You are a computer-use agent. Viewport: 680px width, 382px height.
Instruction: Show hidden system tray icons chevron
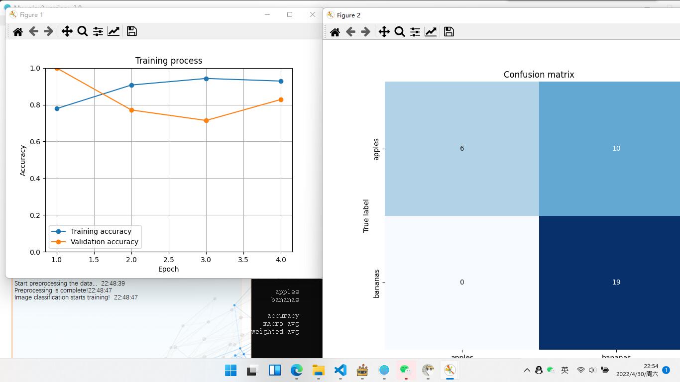pos(527,370)
